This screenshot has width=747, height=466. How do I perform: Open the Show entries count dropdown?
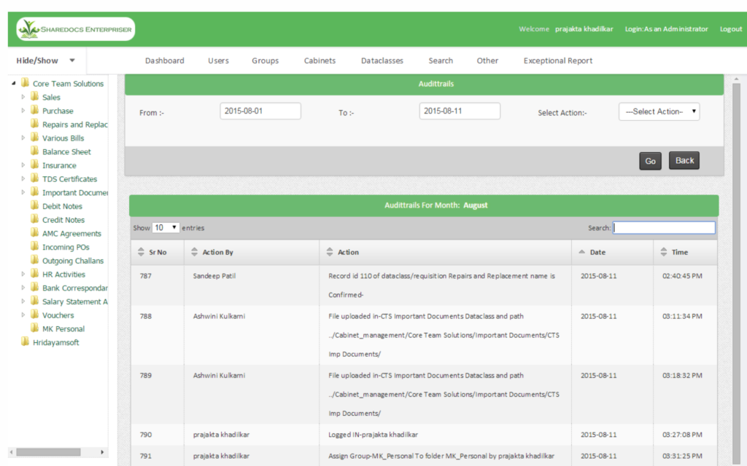166,228
